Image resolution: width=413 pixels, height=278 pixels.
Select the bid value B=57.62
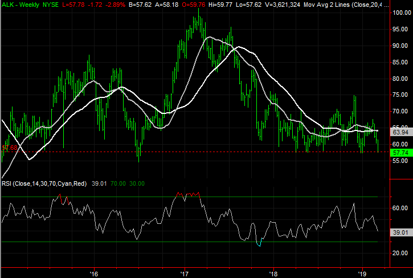tap(140, 5)
